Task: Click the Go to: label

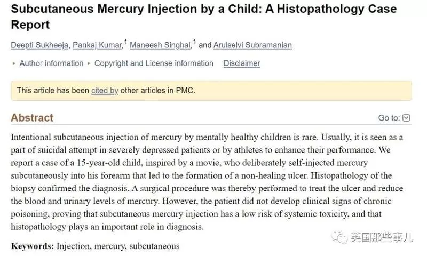Action: [x=389, y=118]
